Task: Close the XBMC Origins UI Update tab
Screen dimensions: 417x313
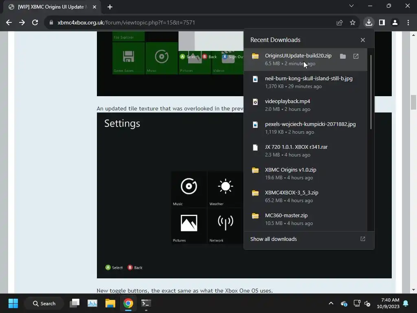Action: coord(94,7)
